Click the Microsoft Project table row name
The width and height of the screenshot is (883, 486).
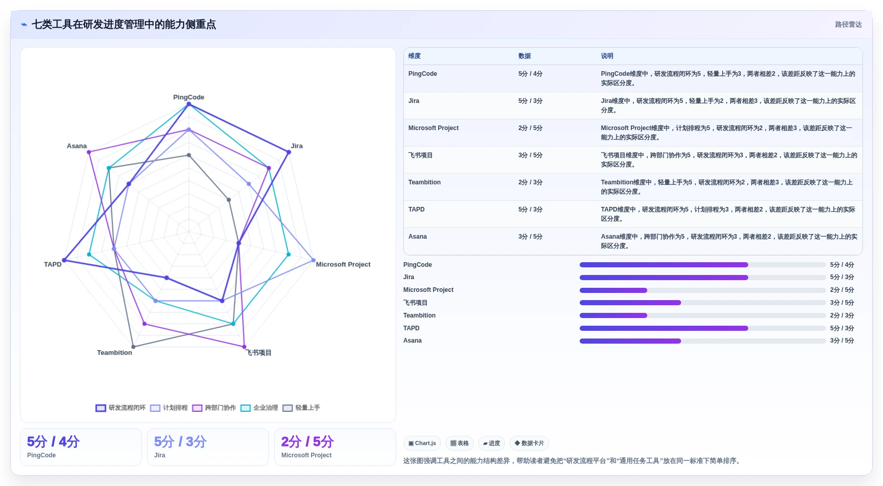click(x=434, y=128)
